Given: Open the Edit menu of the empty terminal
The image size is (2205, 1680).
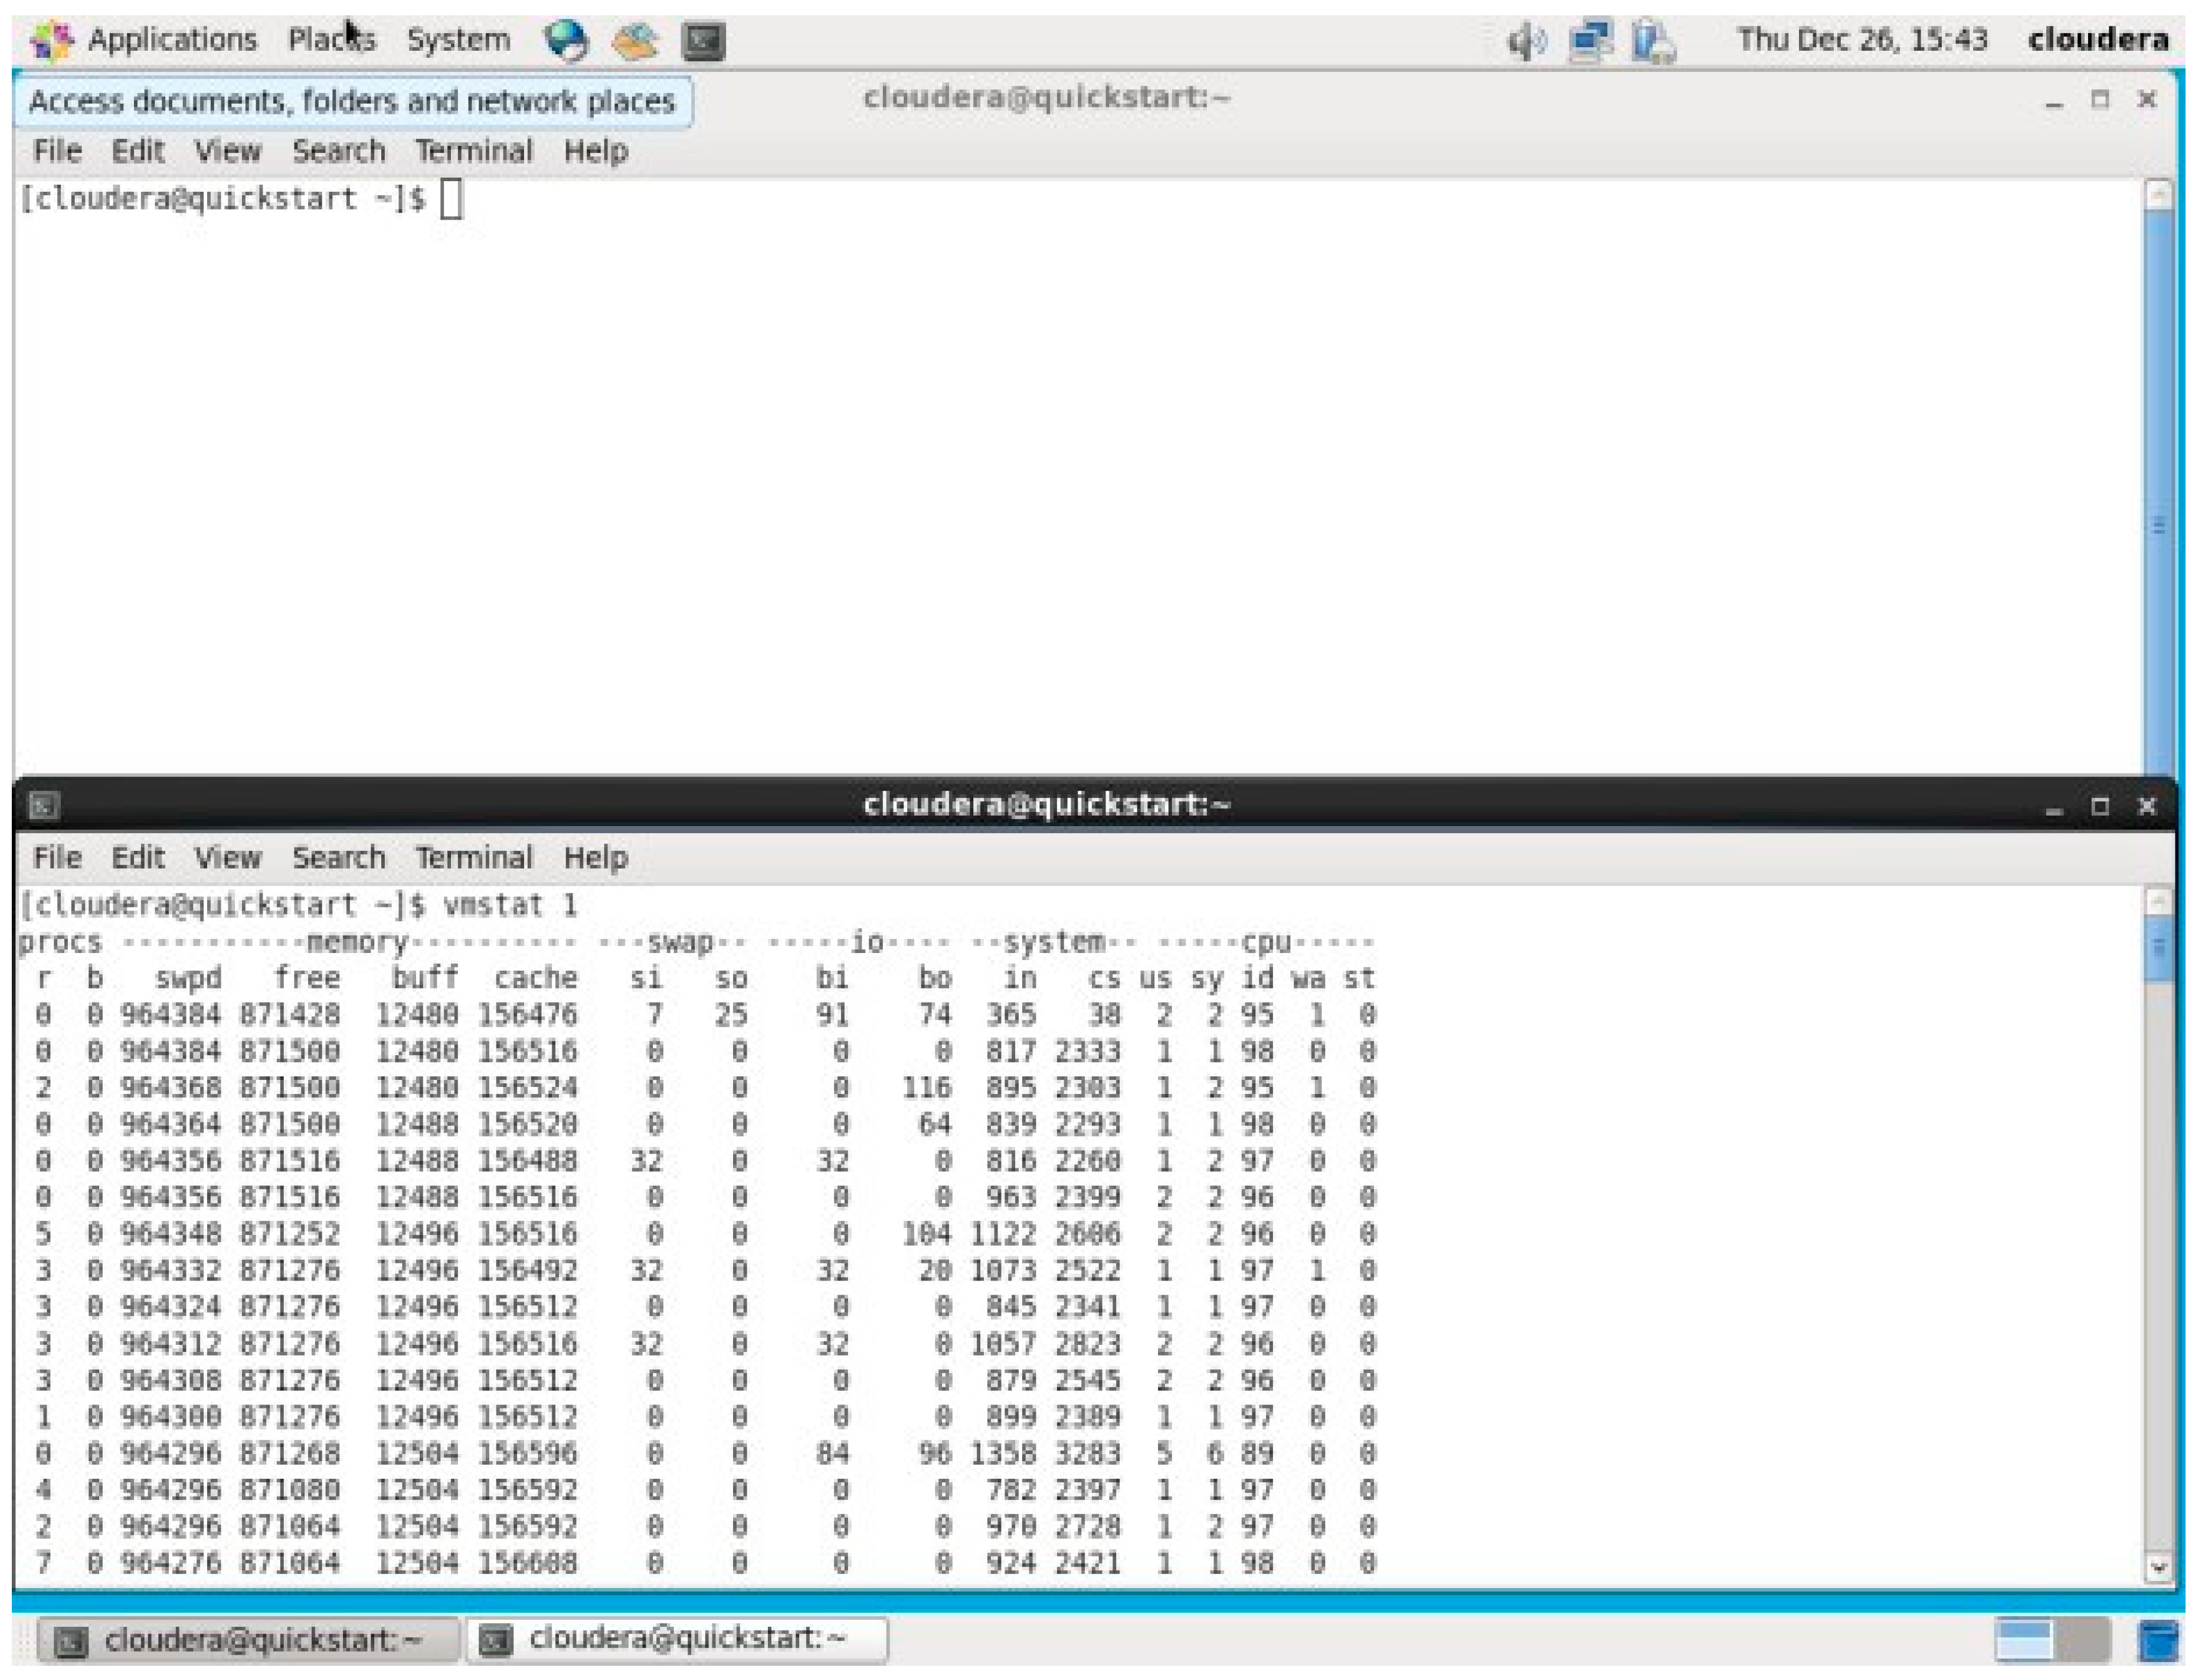Looking at the screenshot, I should pos(139,150).
